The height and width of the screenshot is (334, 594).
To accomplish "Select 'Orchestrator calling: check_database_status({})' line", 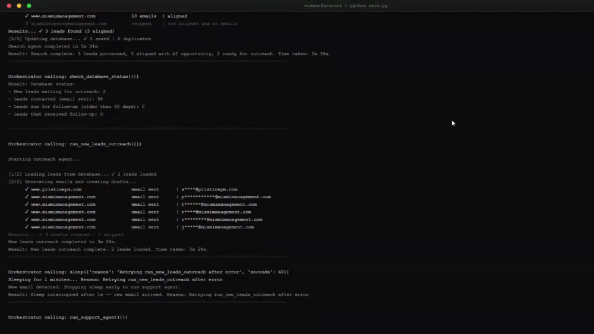I will tap(74, 77).
